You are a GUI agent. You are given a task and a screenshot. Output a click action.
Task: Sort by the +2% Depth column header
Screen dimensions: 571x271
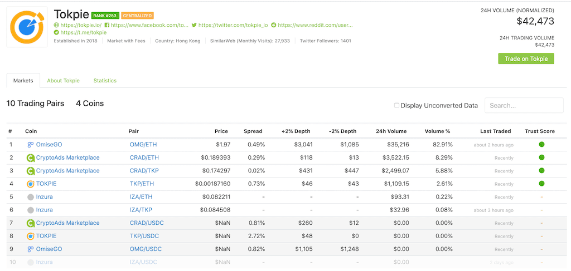[297, 131]
